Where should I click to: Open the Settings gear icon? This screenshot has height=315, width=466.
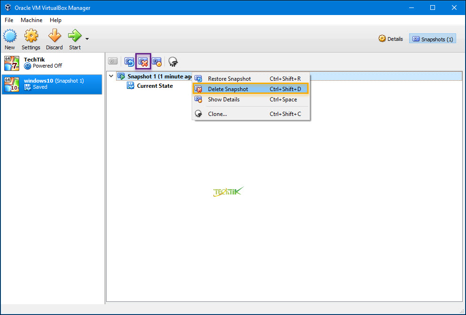(x=31, y=36)
